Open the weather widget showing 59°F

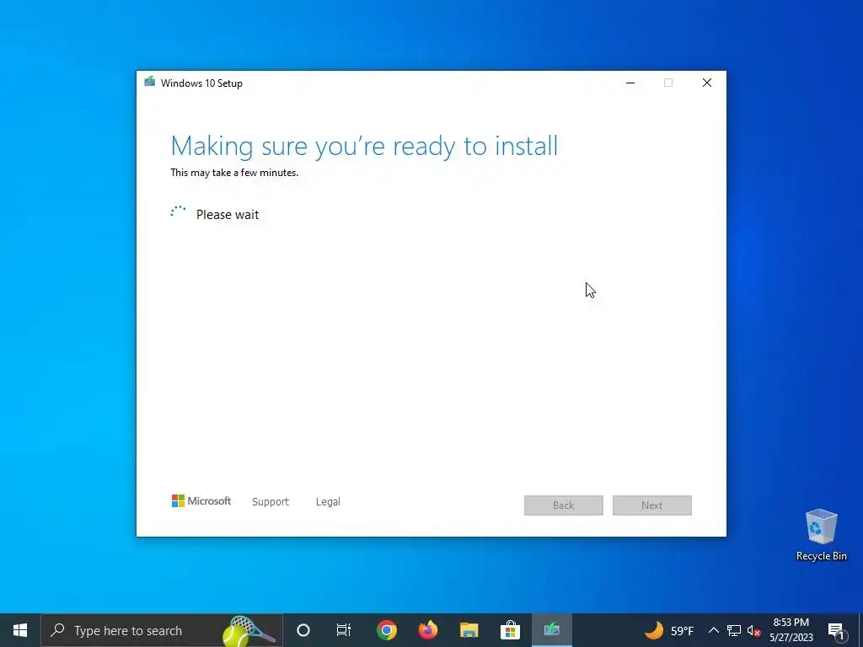point(669,630)
